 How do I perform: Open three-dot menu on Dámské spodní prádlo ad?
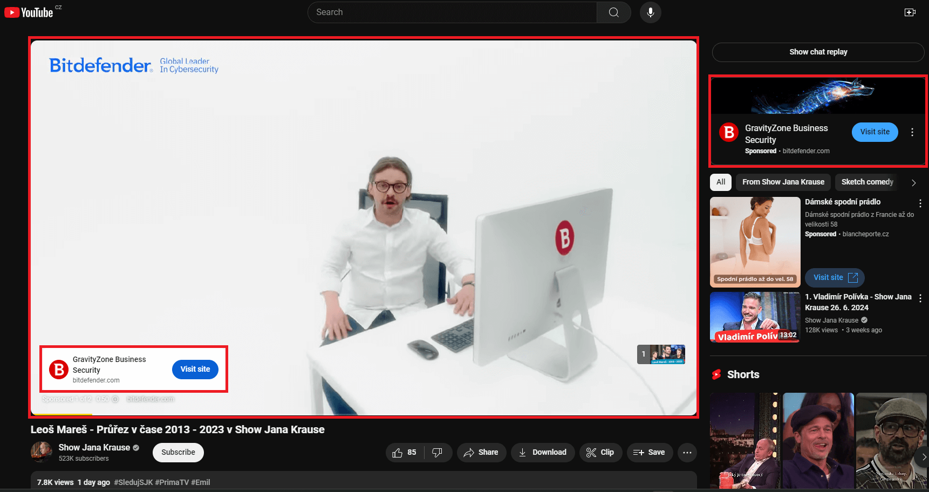(x=920, y=203)
